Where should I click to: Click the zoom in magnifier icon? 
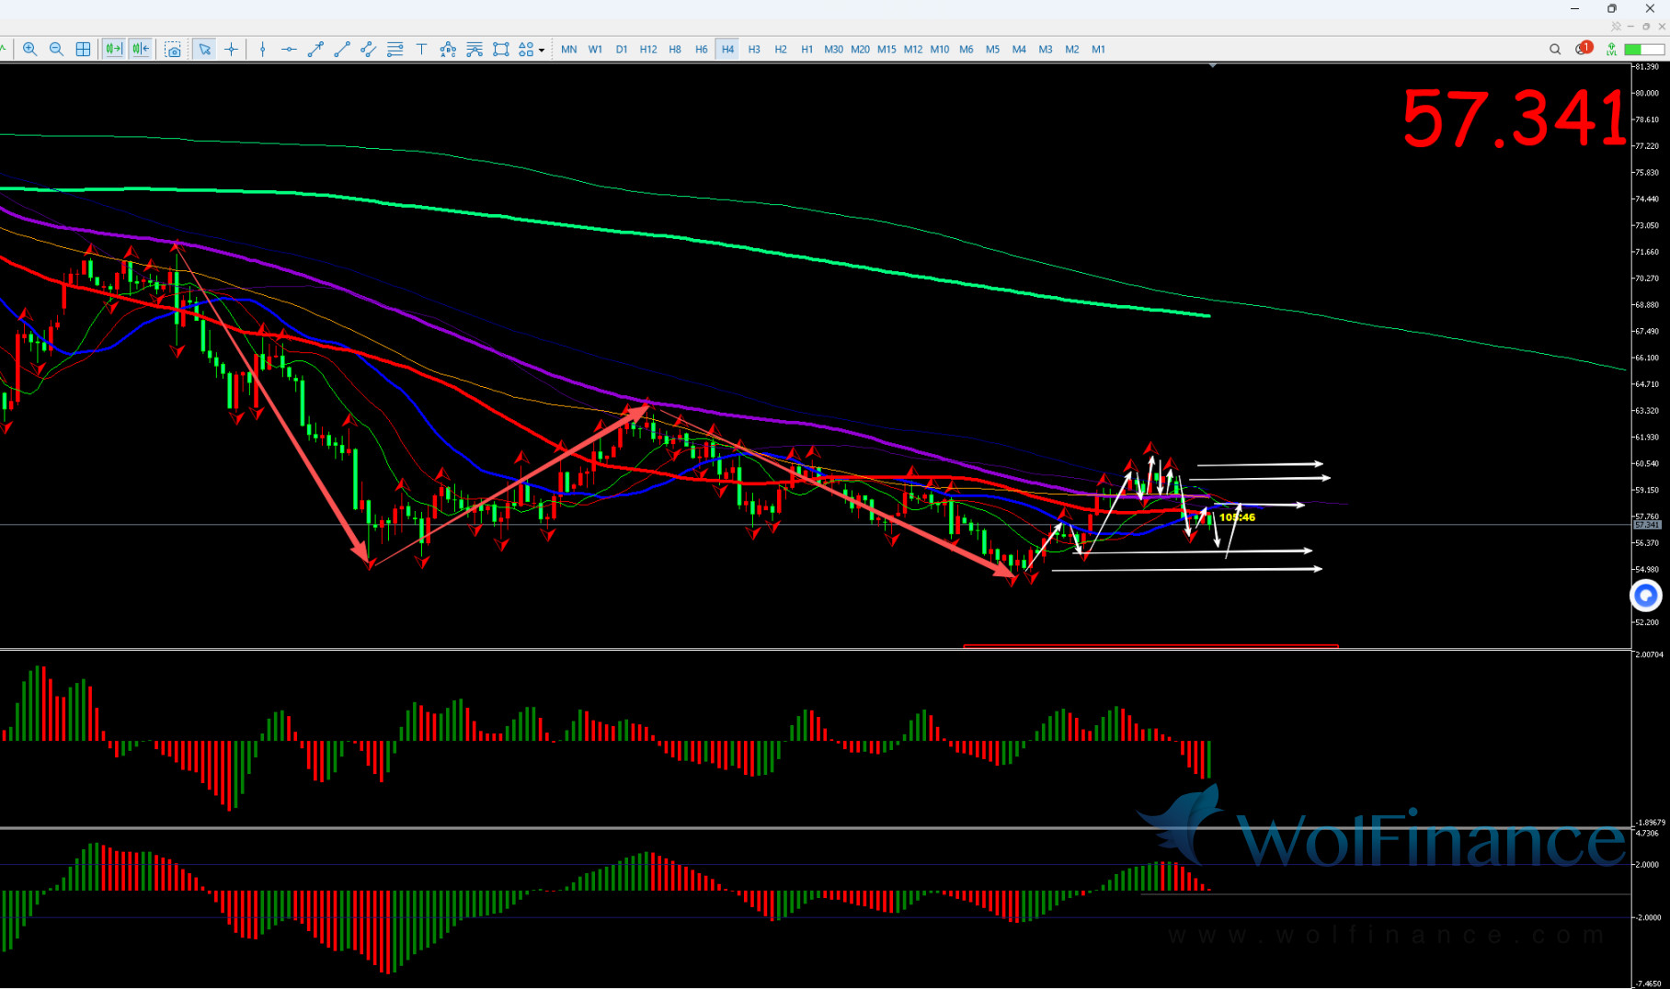[30, 50]
